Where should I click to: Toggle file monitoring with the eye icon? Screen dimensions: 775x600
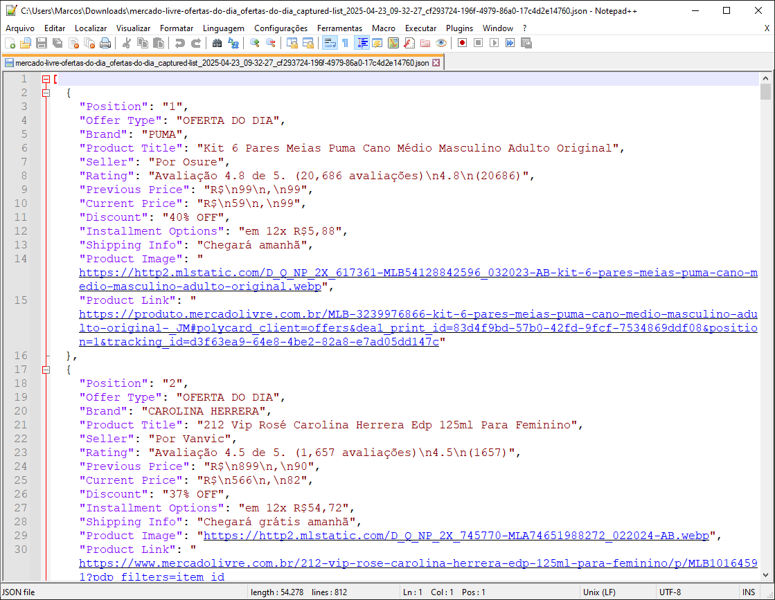(x=441, y=44)
